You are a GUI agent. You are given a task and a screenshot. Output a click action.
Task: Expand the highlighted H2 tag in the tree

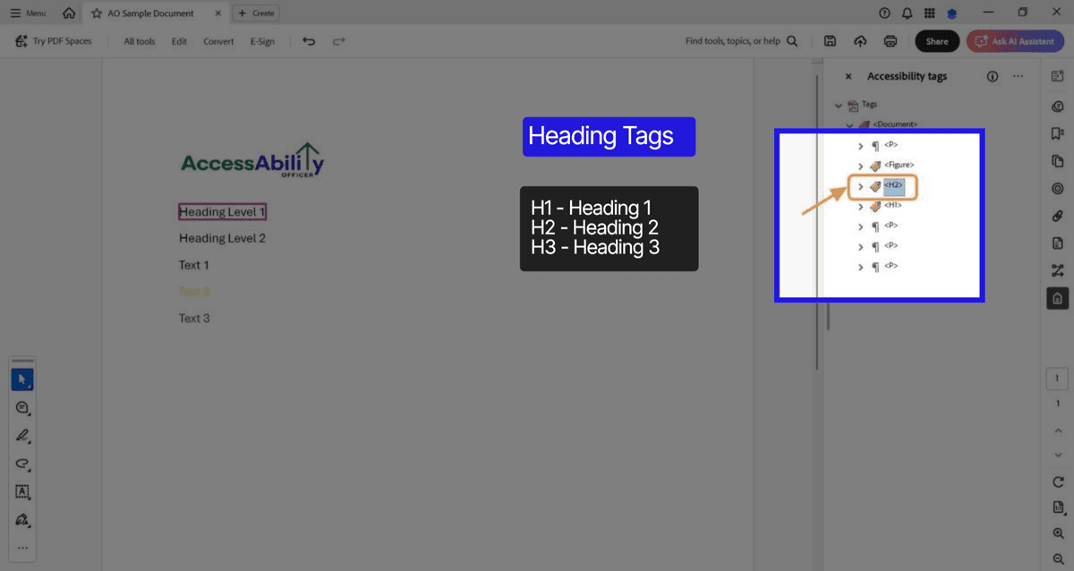coord(861,185)
